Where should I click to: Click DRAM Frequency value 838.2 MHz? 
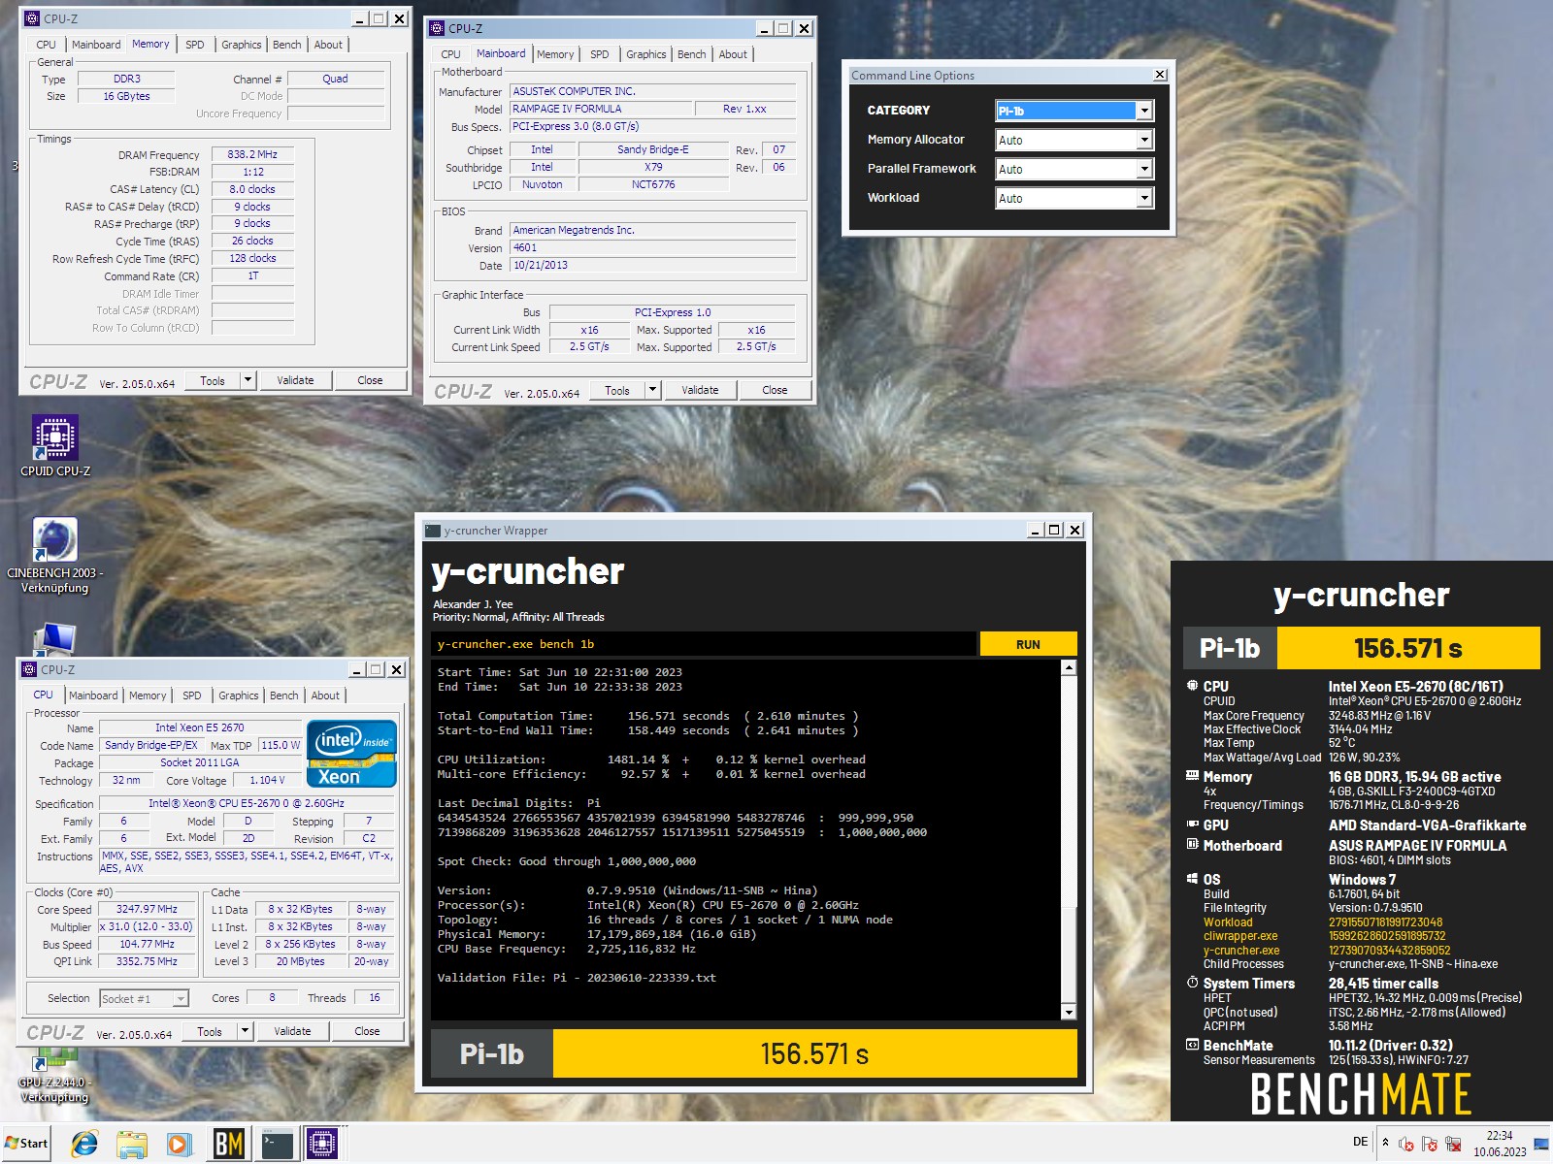coord(252,154)
